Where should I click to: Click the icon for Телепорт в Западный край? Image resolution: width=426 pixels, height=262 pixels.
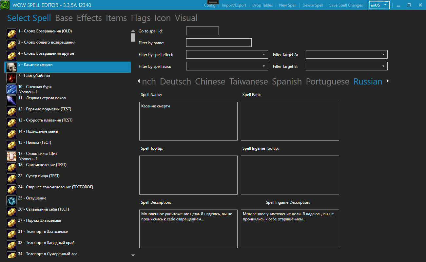click(11, 245)
